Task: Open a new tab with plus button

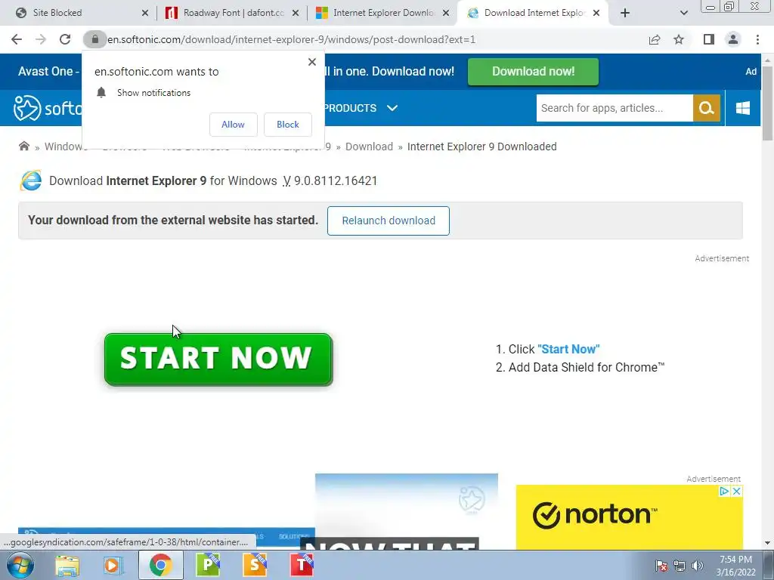Action: click(x=625, y=13)
